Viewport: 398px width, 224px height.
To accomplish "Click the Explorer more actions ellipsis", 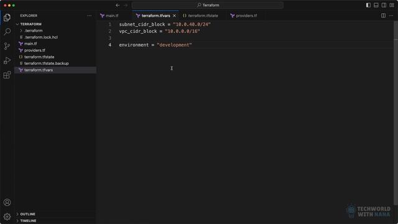I will [x=90, y=16].
